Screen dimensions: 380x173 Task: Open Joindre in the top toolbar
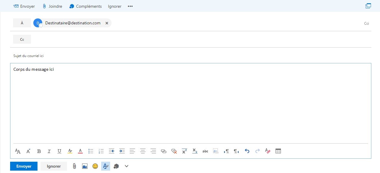pos(52,6)
